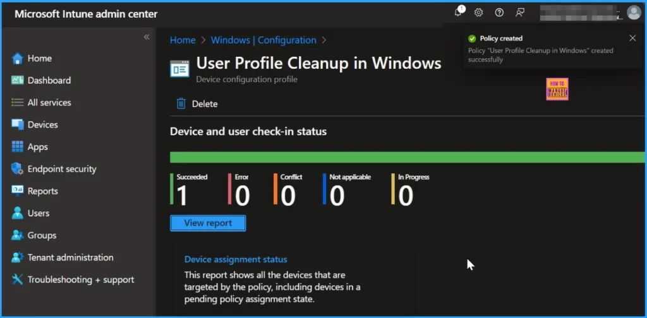Click the Devices icon in sidebar

point(17,125)
